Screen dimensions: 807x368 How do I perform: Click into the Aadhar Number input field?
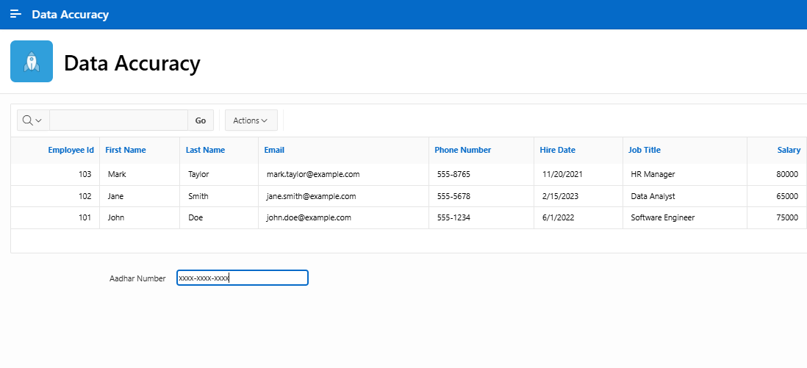coord(243,278)
